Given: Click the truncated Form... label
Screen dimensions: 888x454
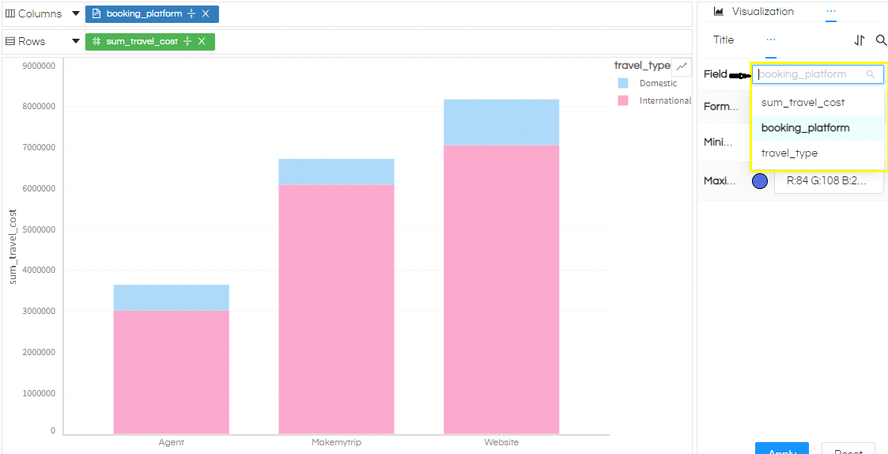Looking at the screenshot, I should 721,106.
